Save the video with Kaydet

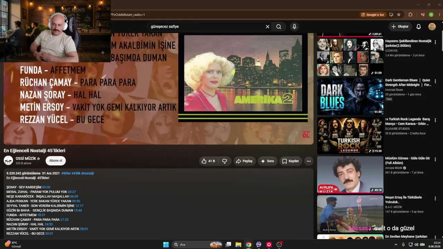coord(290,161)
